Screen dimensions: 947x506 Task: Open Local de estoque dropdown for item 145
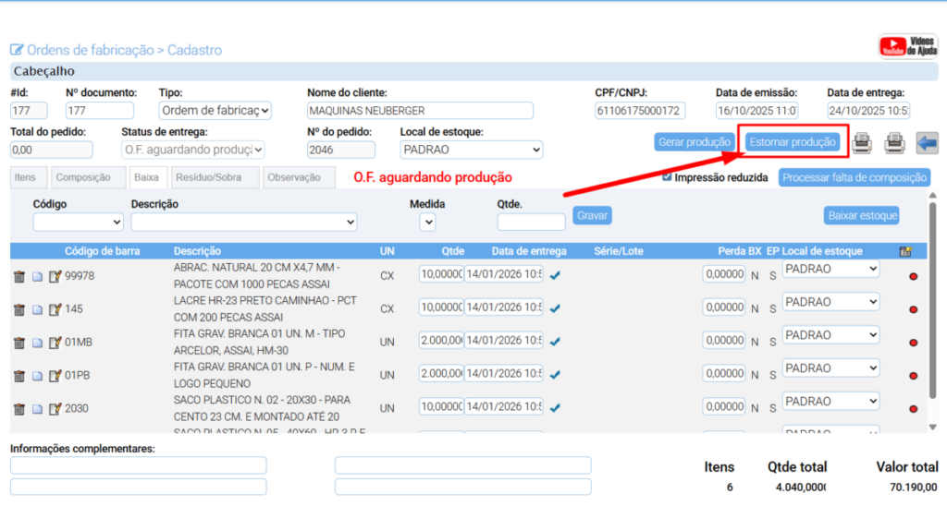(x=831, y=302)
